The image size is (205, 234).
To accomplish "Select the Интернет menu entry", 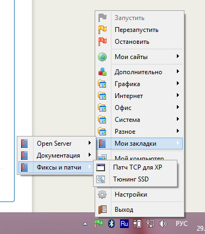I will (x=140, y=96).
